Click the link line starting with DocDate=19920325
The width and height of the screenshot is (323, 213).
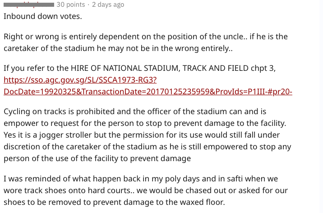coord(148,92)
